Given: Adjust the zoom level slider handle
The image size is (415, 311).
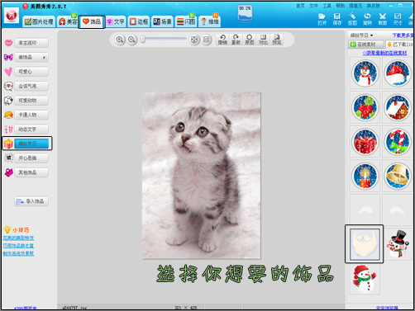Looking at the screenshot, I should pyautogui.click(x=143, y=40).
